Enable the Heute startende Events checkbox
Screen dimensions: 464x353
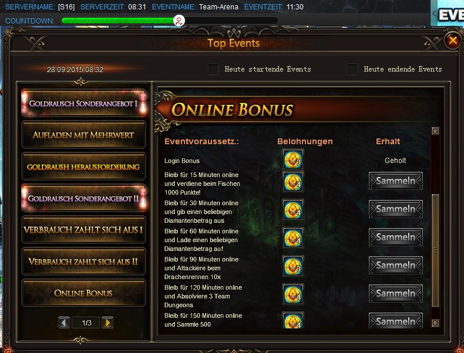(x=214, y=69)
